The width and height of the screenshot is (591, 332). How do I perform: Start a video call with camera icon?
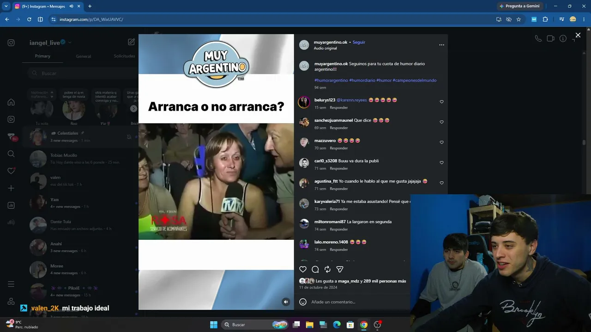pyautogui.click(x=550, y=39)
